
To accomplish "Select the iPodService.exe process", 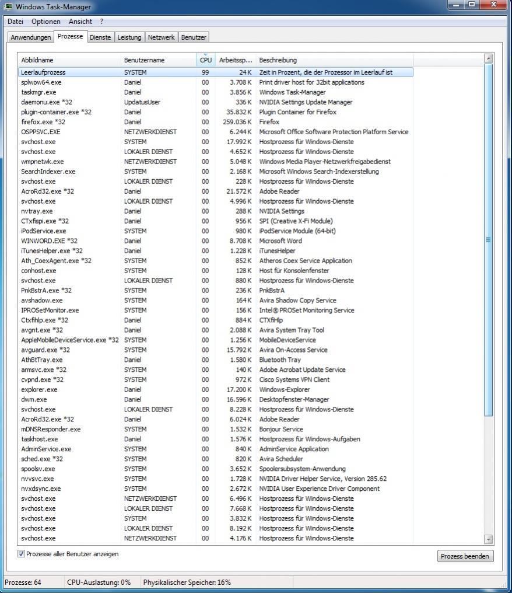I will (x=215, y=231).
